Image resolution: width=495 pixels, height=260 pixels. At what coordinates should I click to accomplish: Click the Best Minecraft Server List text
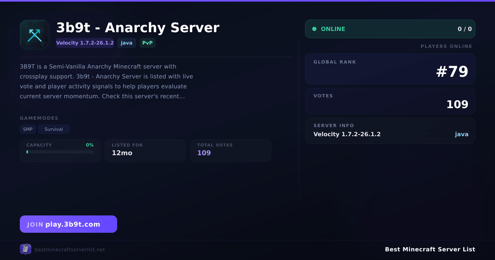pyautogui.click(x=430, y=249)
